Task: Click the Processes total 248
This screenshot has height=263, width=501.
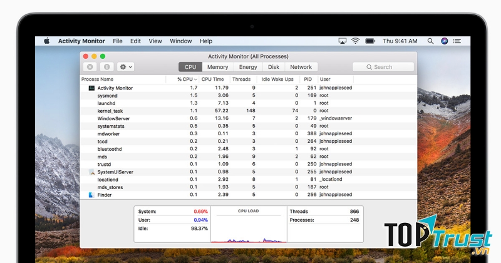Action: [354, 220]
